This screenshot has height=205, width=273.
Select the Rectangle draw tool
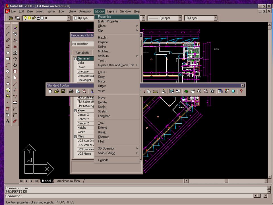click(8, 59)
